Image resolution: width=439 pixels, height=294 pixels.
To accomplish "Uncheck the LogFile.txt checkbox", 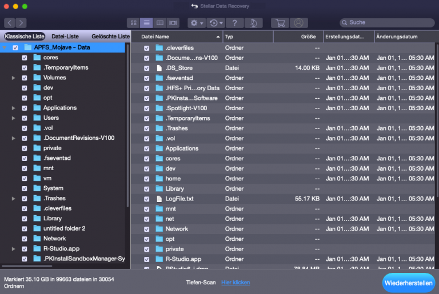I will 146,199.
